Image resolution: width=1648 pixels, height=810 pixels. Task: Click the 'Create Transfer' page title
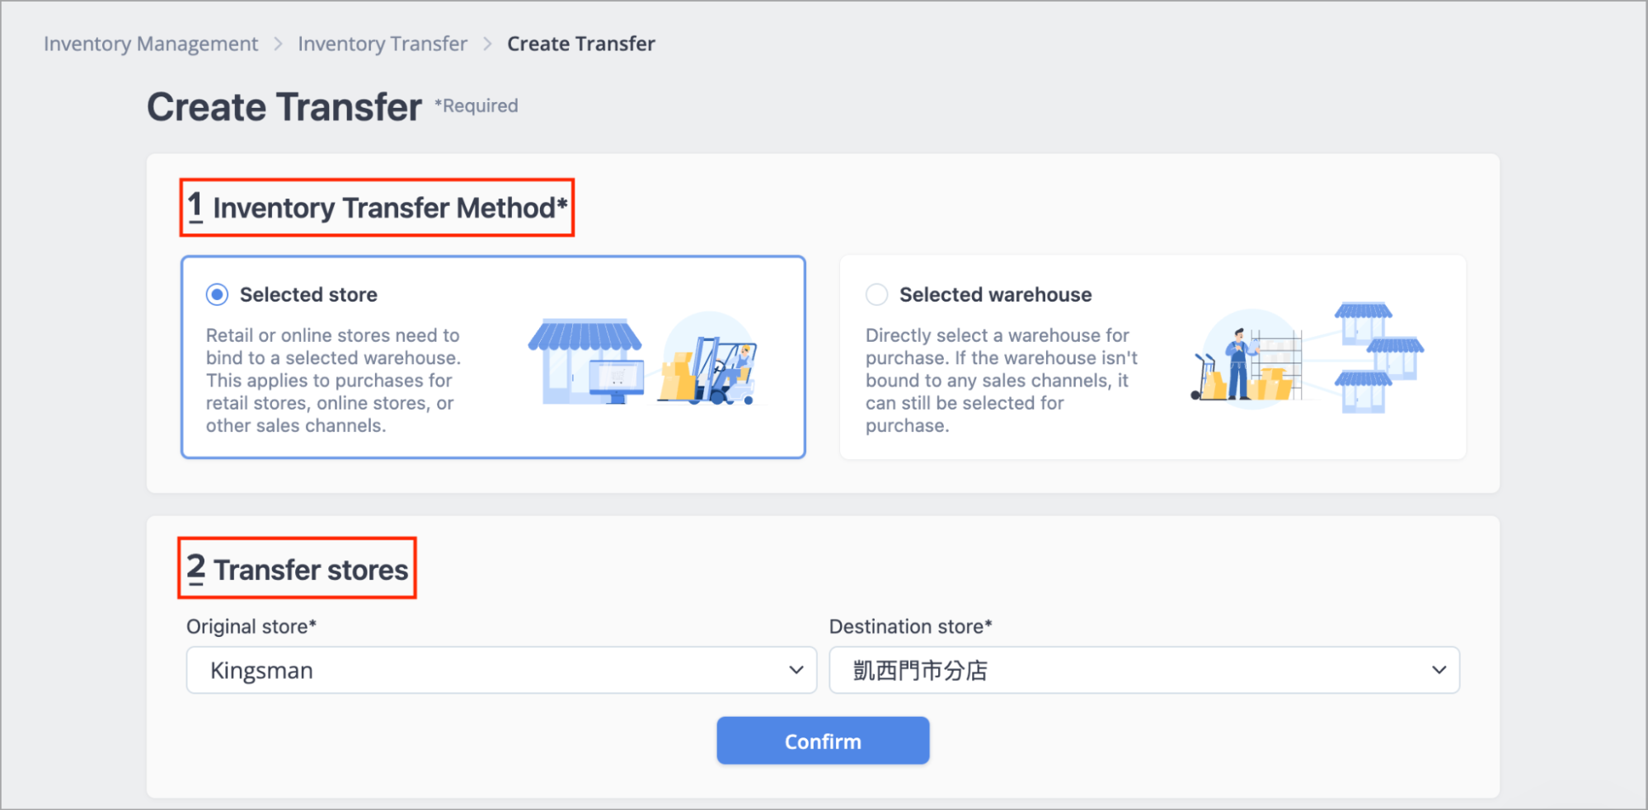point(284,107)
